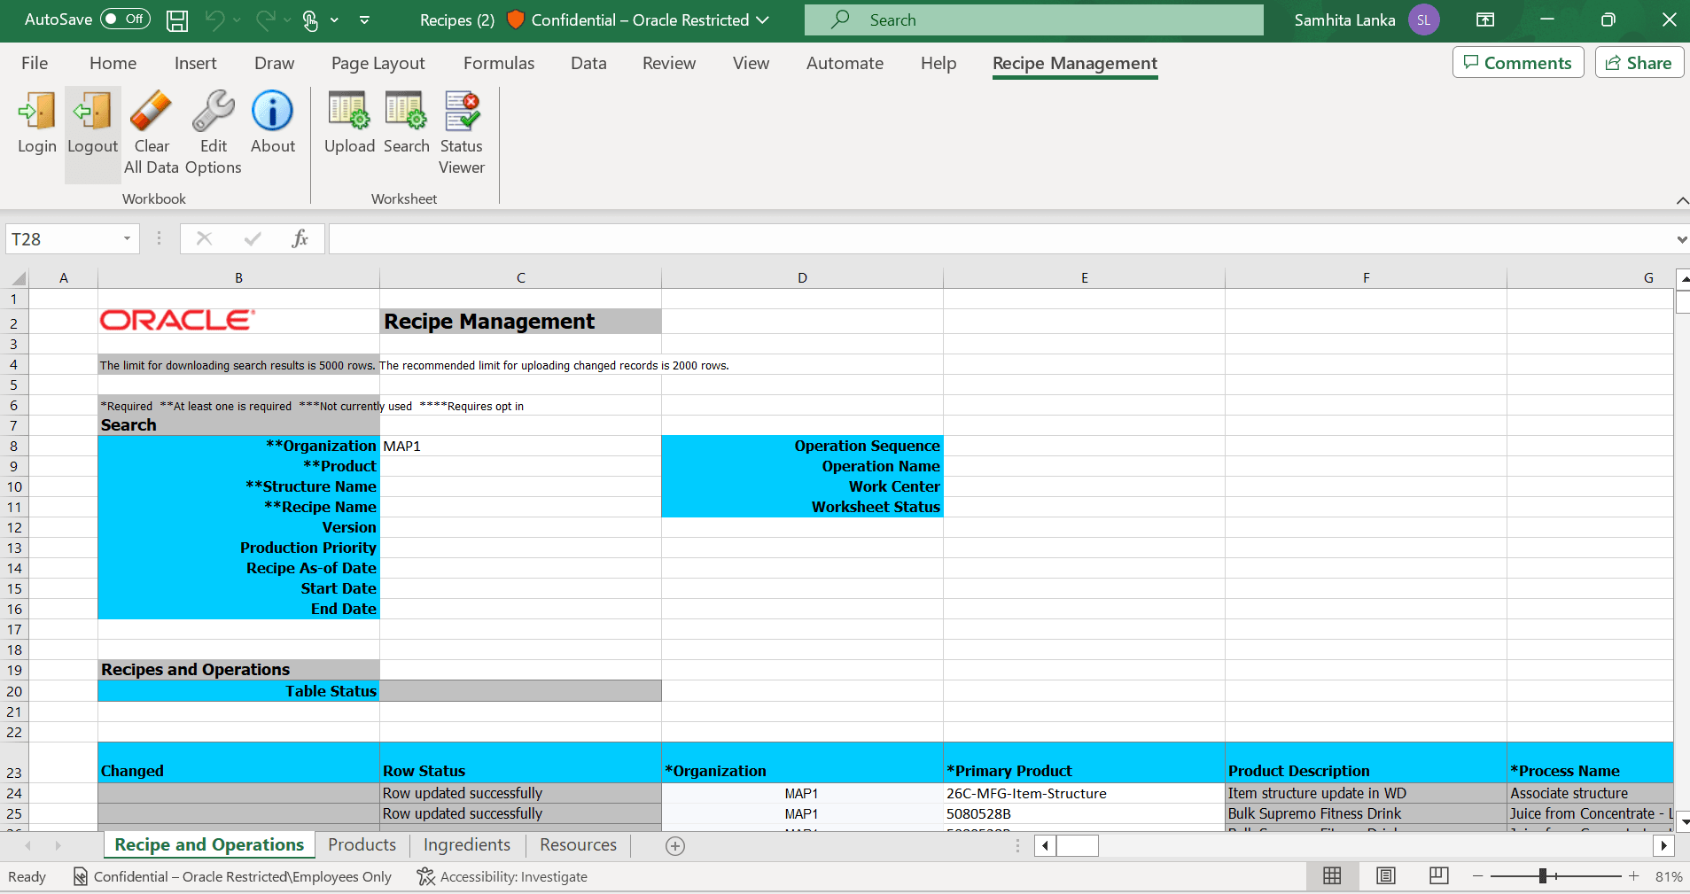Click the Login icon in the ribbon
The width and height of the screenshot is (1690, 894).
pos(37,112)
